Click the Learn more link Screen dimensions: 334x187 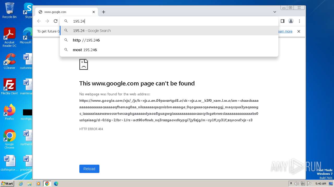coord(285,31)
